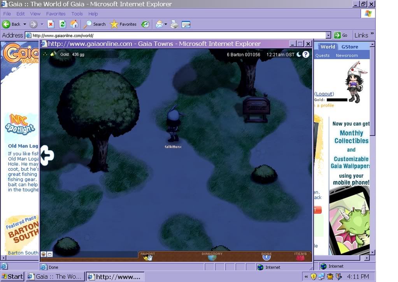398x282 pixels.
Task: Open the help question mark in Towns
Action: (x=306, y=54)
